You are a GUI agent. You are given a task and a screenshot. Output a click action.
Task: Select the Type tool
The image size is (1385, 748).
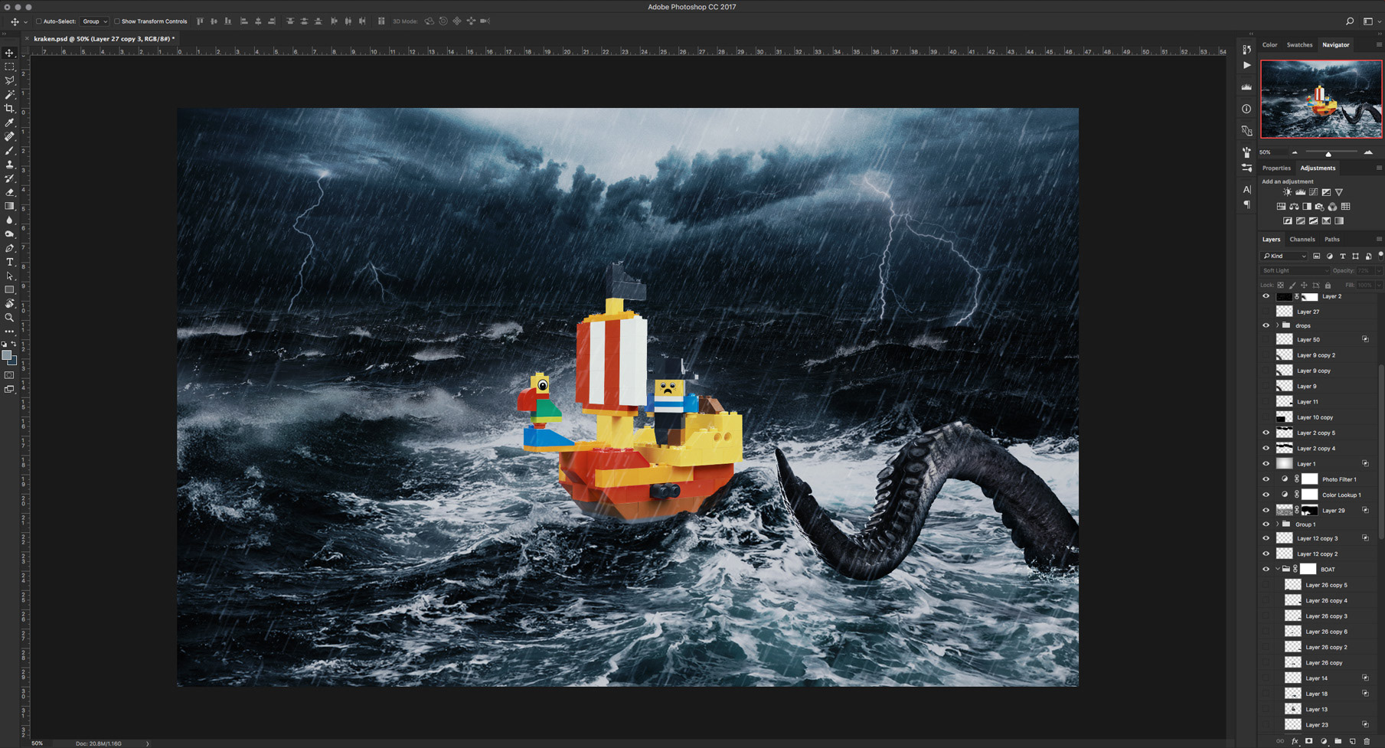(10, 262)
